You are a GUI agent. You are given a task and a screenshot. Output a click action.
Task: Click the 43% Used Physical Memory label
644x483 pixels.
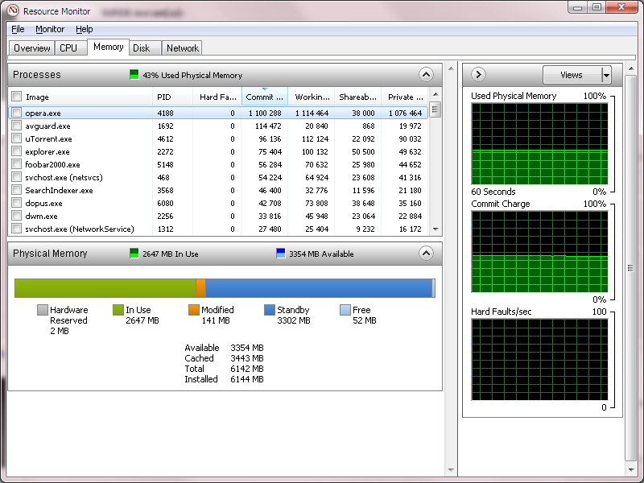[192, 75]
